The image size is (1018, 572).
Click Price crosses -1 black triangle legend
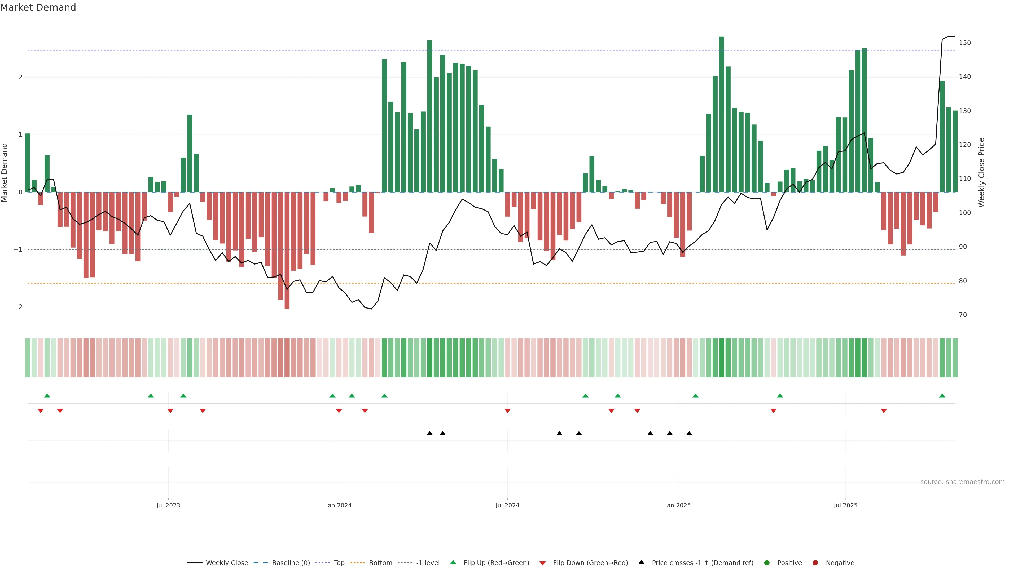coord(641,562)
